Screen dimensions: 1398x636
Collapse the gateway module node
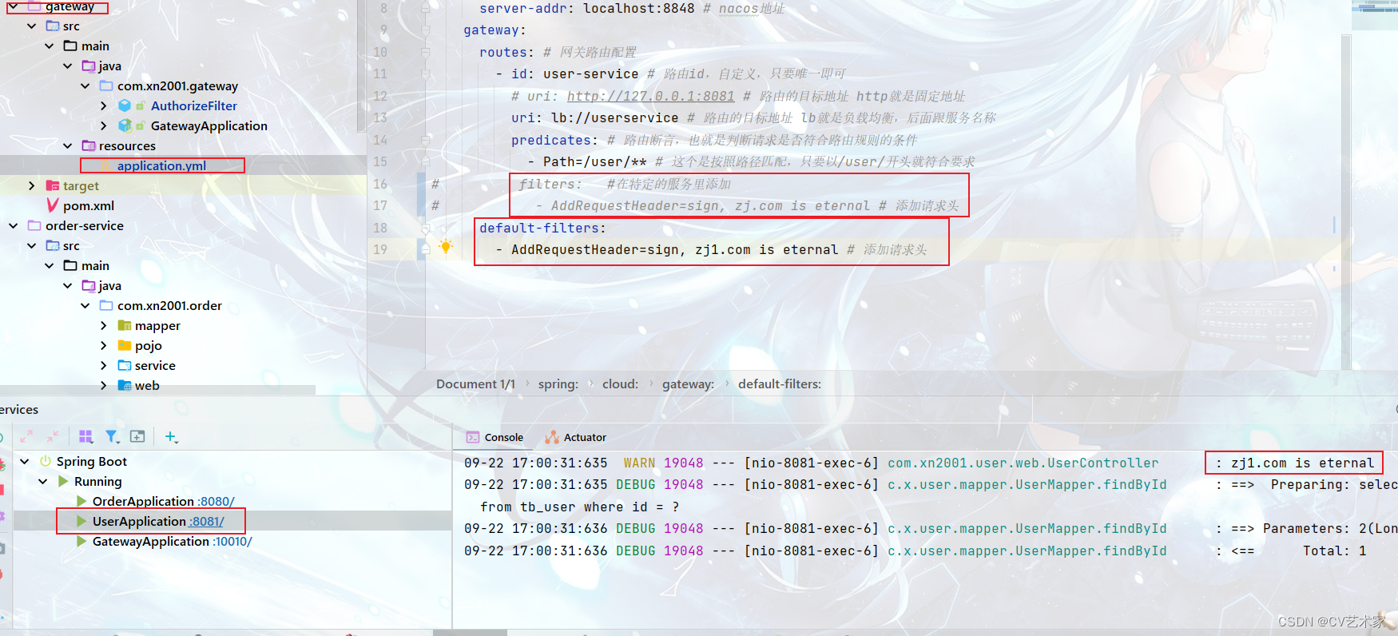click(x=14, y=6)
